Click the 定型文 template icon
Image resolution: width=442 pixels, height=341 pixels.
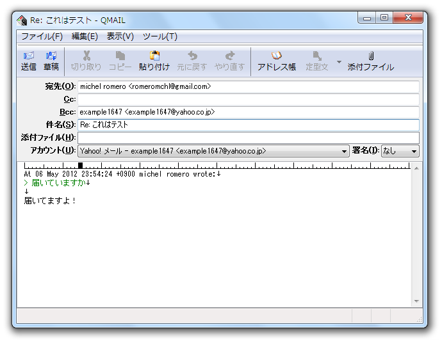coord(317,61)
